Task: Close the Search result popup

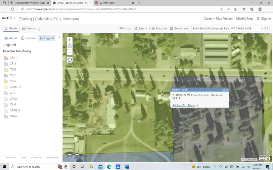Action: coord(227,90)
